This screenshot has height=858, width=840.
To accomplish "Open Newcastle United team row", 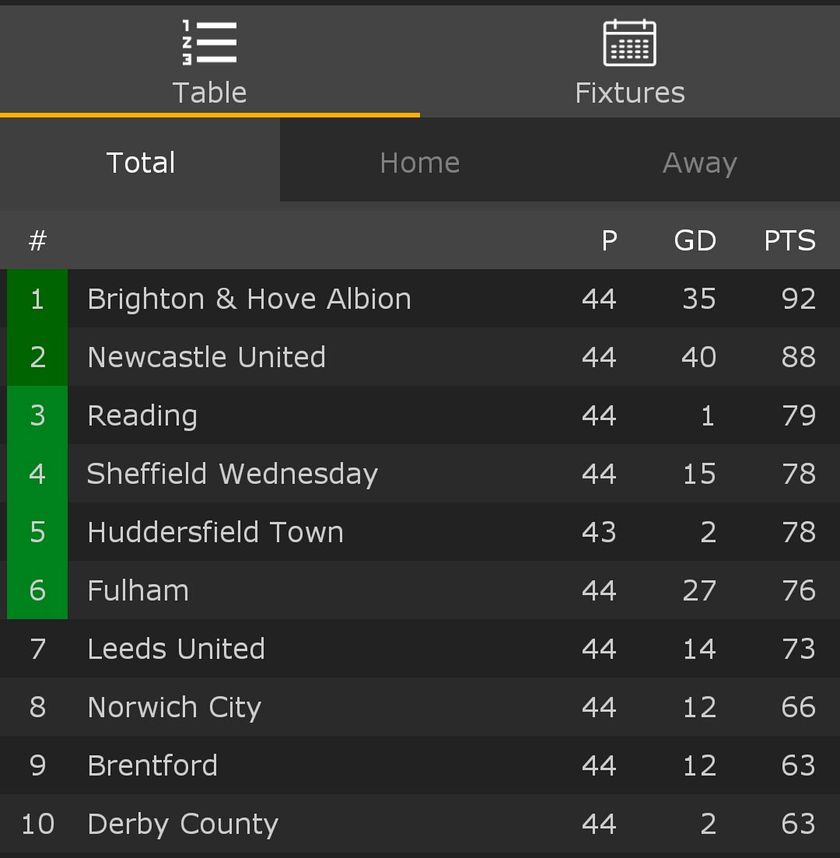I will click(420, 357).
